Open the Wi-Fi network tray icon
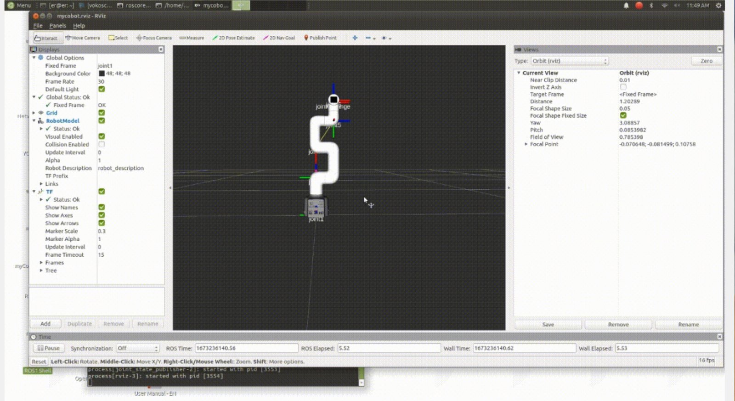The image size is (735, 401). point(664,6)
